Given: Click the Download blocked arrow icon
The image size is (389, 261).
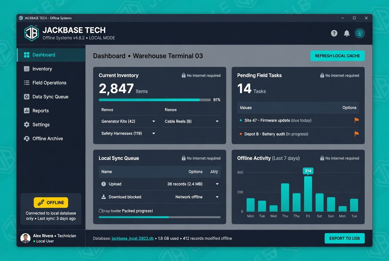Looking at the screenshot, I should (104, 197).
